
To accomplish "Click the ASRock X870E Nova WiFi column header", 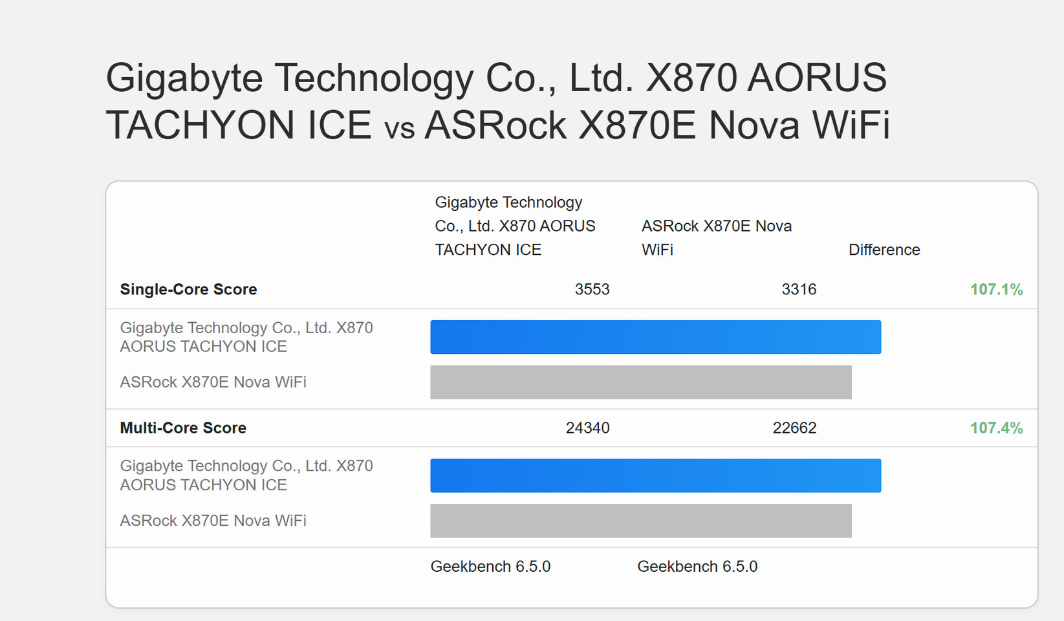I will point(716,237).
